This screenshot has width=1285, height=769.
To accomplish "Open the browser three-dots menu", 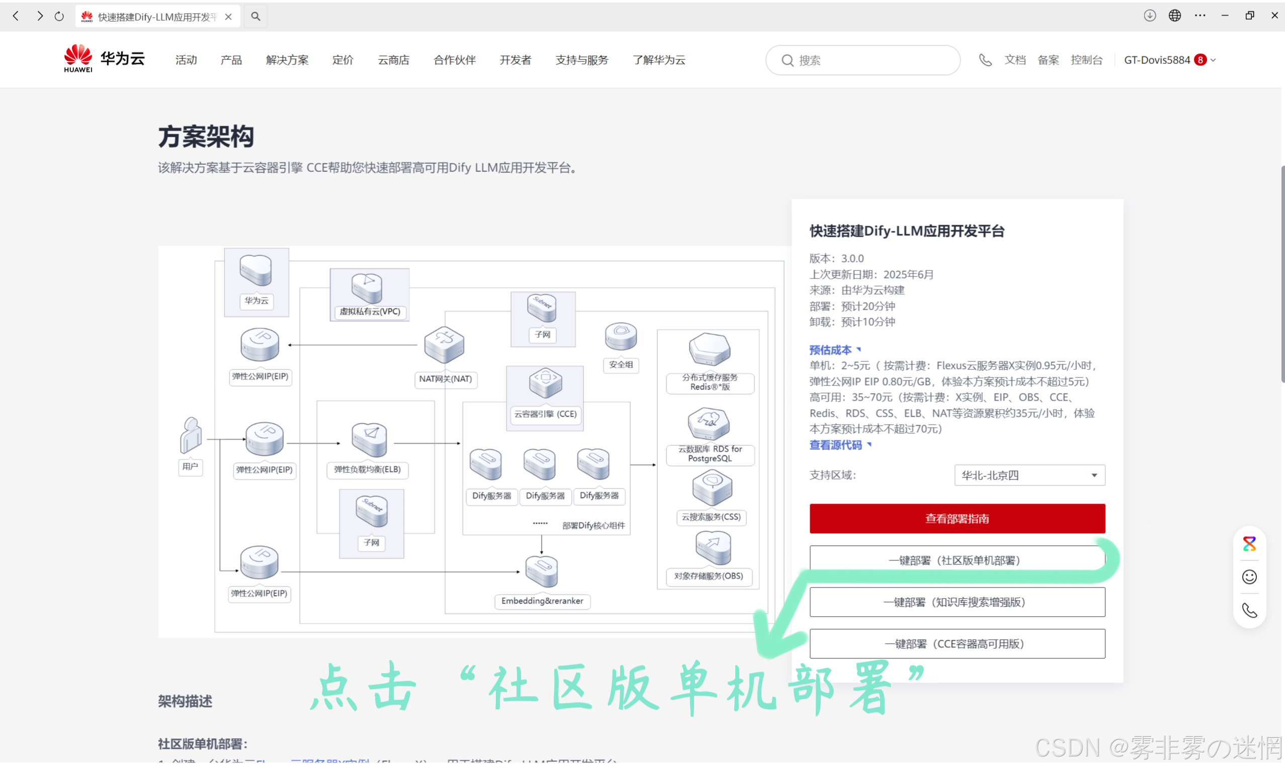I will click(x=1200, y=16).
